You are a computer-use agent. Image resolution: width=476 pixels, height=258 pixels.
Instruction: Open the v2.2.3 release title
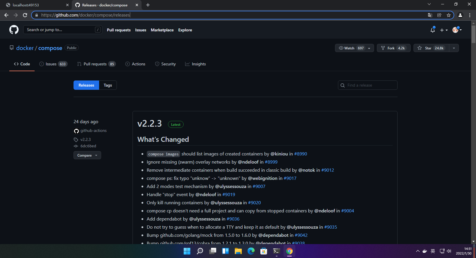tap(149, 123)
